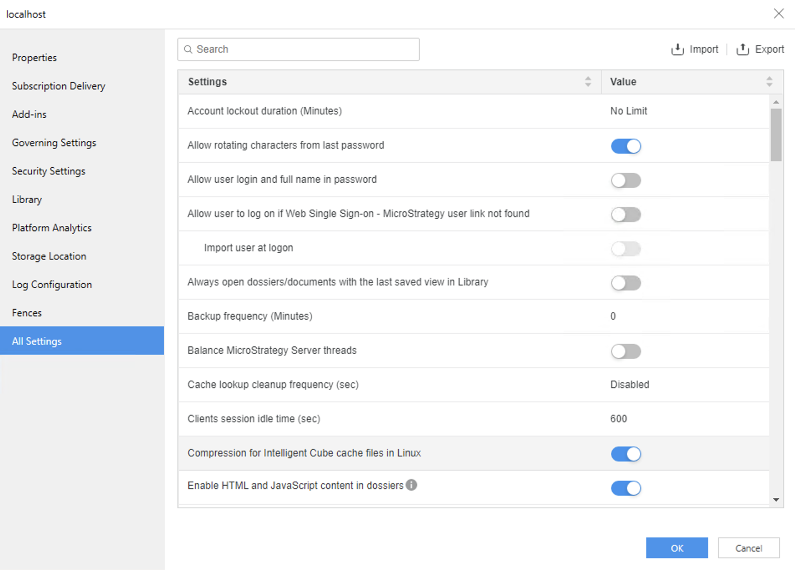
Task: Click in the Search settings field
Action: [305, 49]
